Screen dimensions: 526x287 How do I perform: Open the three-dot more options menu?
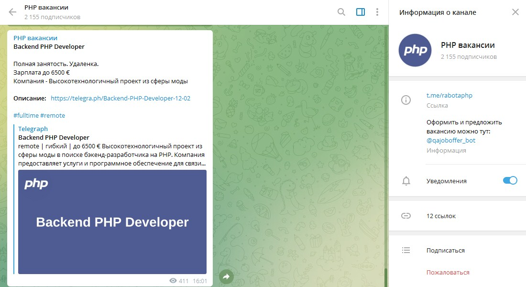click(377, 12)
